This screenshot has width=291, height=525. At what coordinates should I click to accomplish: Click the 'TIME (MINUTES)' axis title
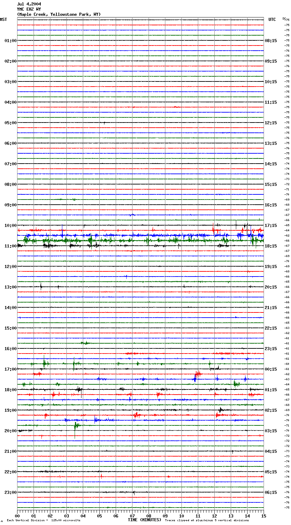point(144,520)
